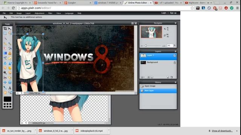Select the Smudge finger tool
Screen dimensions: 241x135
[5, 68]
